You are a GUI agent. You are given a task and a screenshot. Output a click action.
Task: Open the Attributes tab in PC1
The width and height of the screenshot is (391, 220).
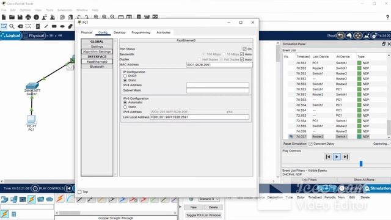(163, 32)
